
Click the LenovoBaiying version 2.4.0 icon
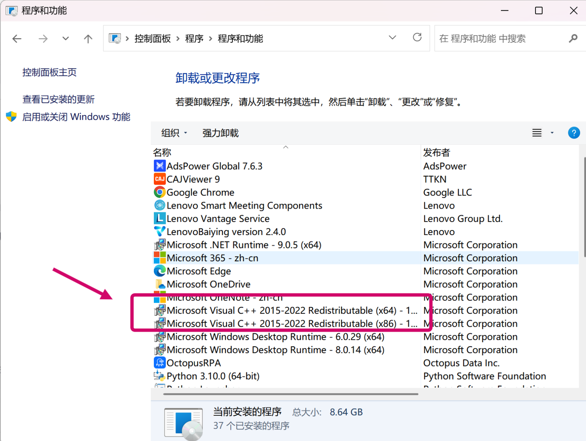(160, 232)
